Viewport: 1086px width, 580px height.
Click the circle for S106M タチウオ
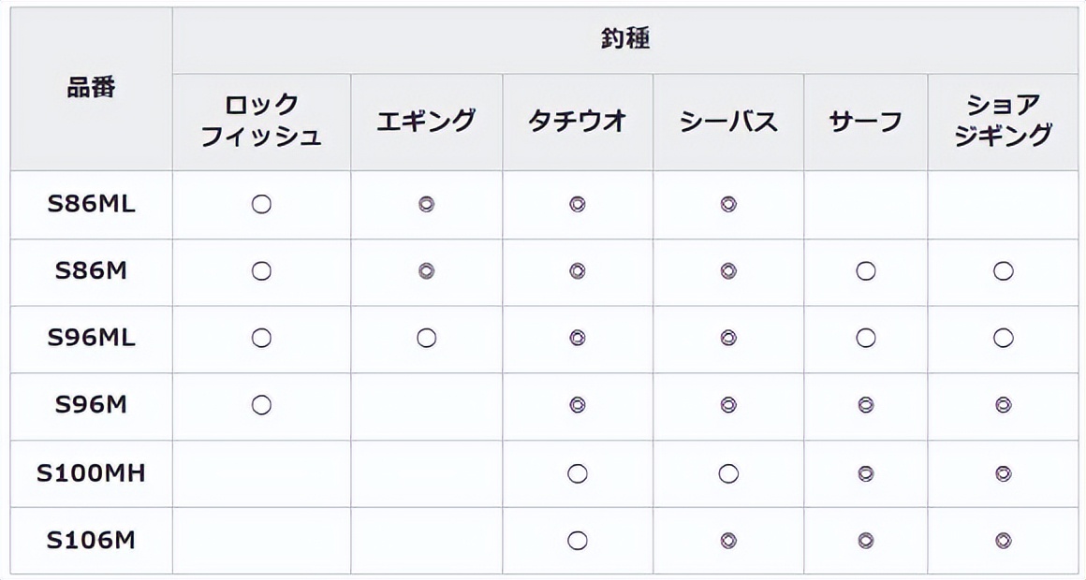point(578,540)
